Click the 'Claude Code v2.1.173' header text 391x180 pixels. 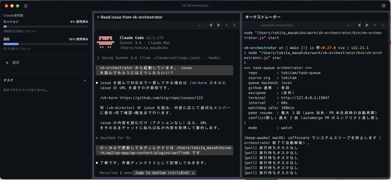click(142, 38)
